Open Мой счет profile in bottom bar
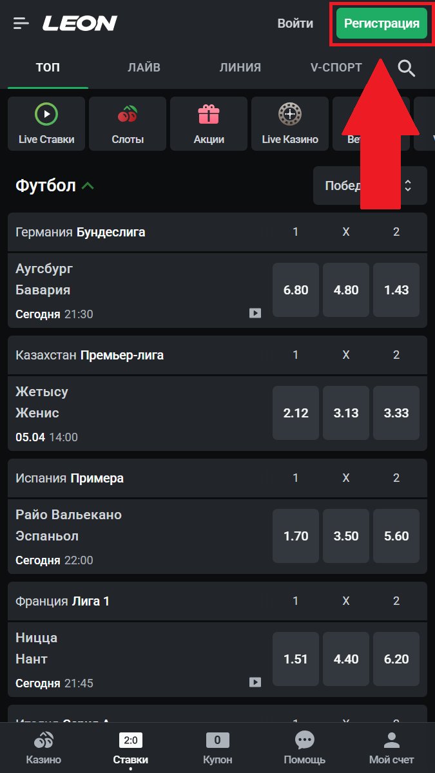This screenshot has width=435, height=773. (391, 749)
